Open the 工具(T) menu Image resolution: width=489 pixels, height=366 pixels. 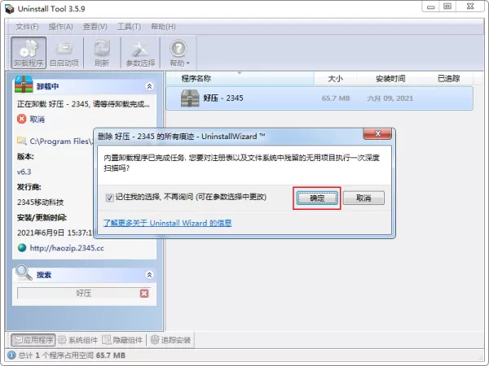[129, 27]
